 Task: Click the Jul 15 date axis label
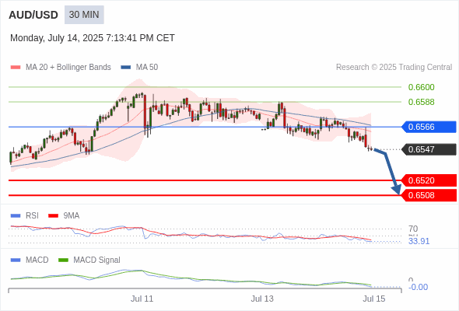(x=374, y=299)
